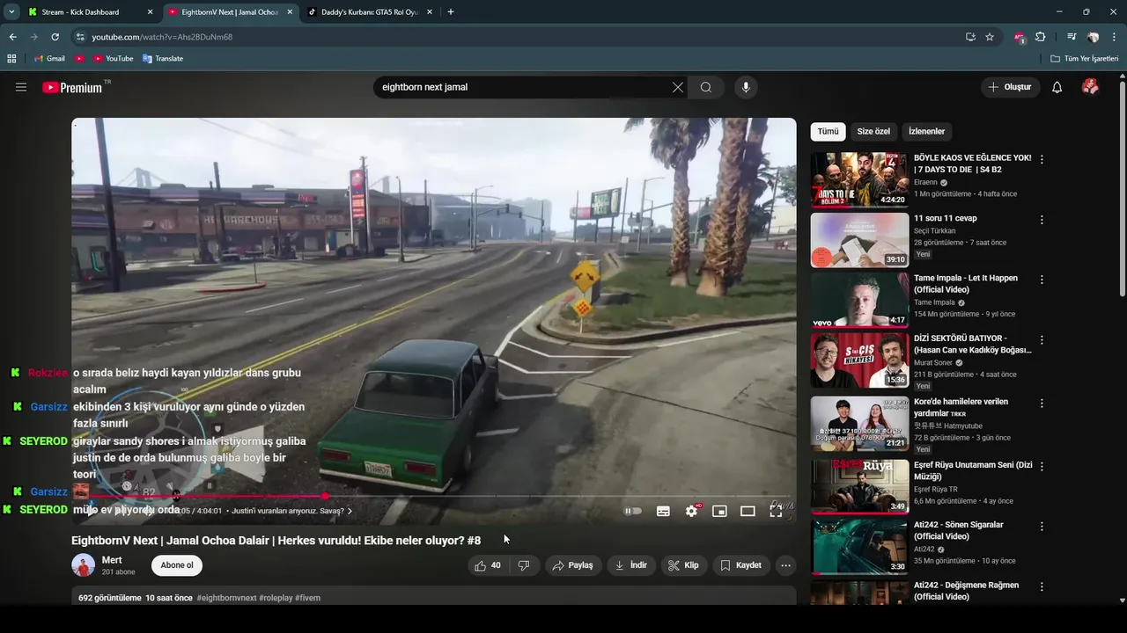The image size is (1127, 633).
Task: Open YouTube notifications bell
Action: click(1057, 87)
